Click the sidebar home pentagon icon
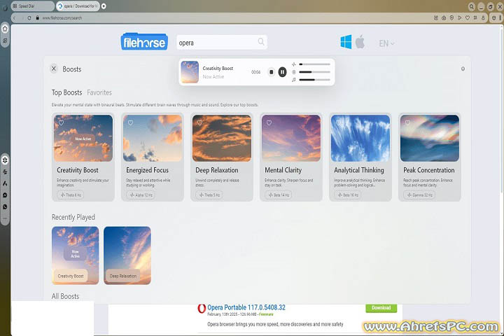This screenshot has height=336, width=504. (5, 29)
